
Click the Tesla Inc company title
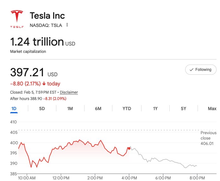click(x=47, y=16)
